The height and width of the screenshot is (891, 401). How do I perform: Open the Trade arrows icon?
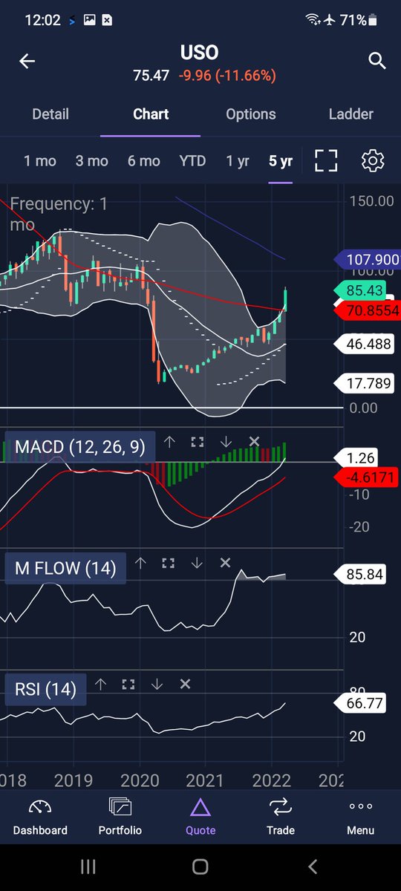point(281,808)
